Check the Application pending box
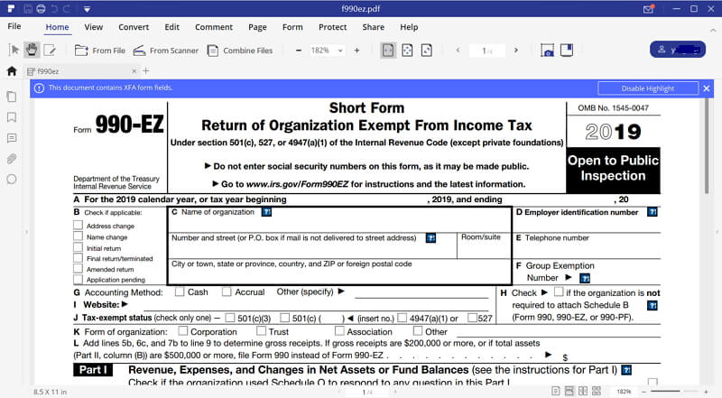This screenshot has height=398, width=722. [x=79, y=279]
